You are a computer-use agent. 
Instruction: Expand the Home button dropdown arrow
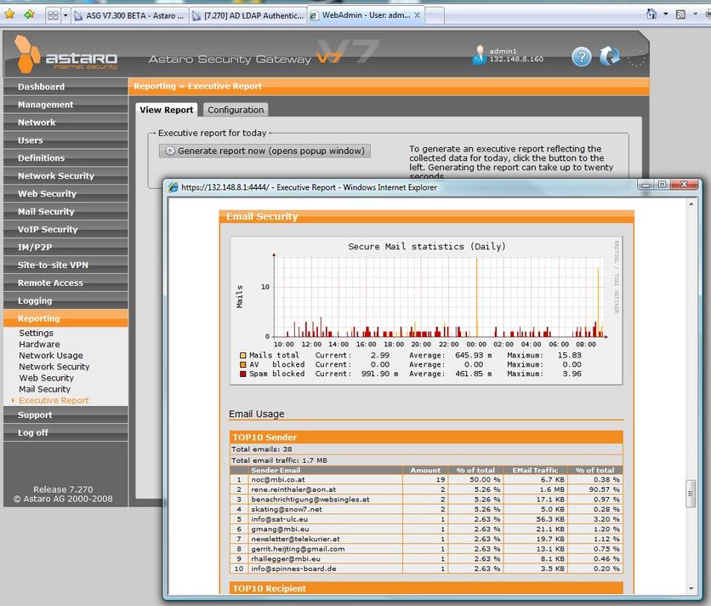tap(666, 14)
